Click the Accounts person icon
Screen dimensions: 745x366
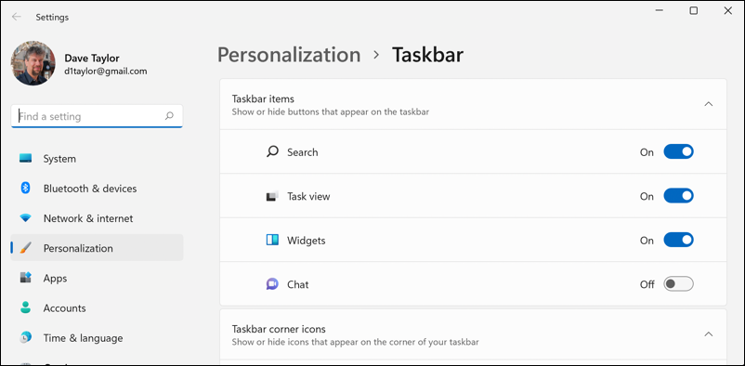pos(26,307)
